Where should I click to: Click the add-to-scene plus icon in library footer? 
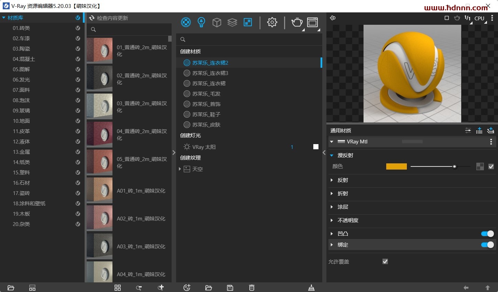161,288
